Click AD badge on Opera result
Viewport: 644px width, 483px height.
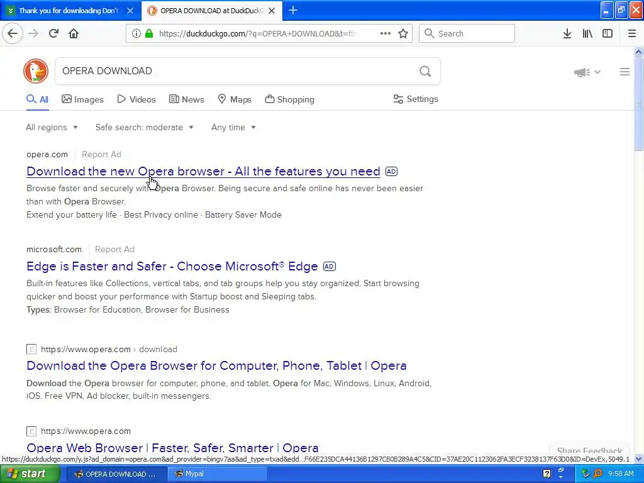click(391, 171)
